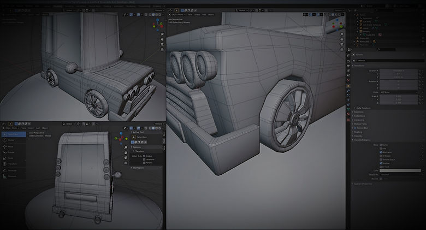Select the Scale tool

[11, 158]
